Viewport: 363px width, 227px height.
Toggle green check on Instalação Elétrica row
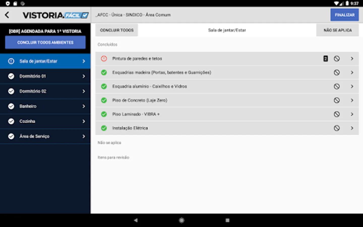click(x=104, y=128)
